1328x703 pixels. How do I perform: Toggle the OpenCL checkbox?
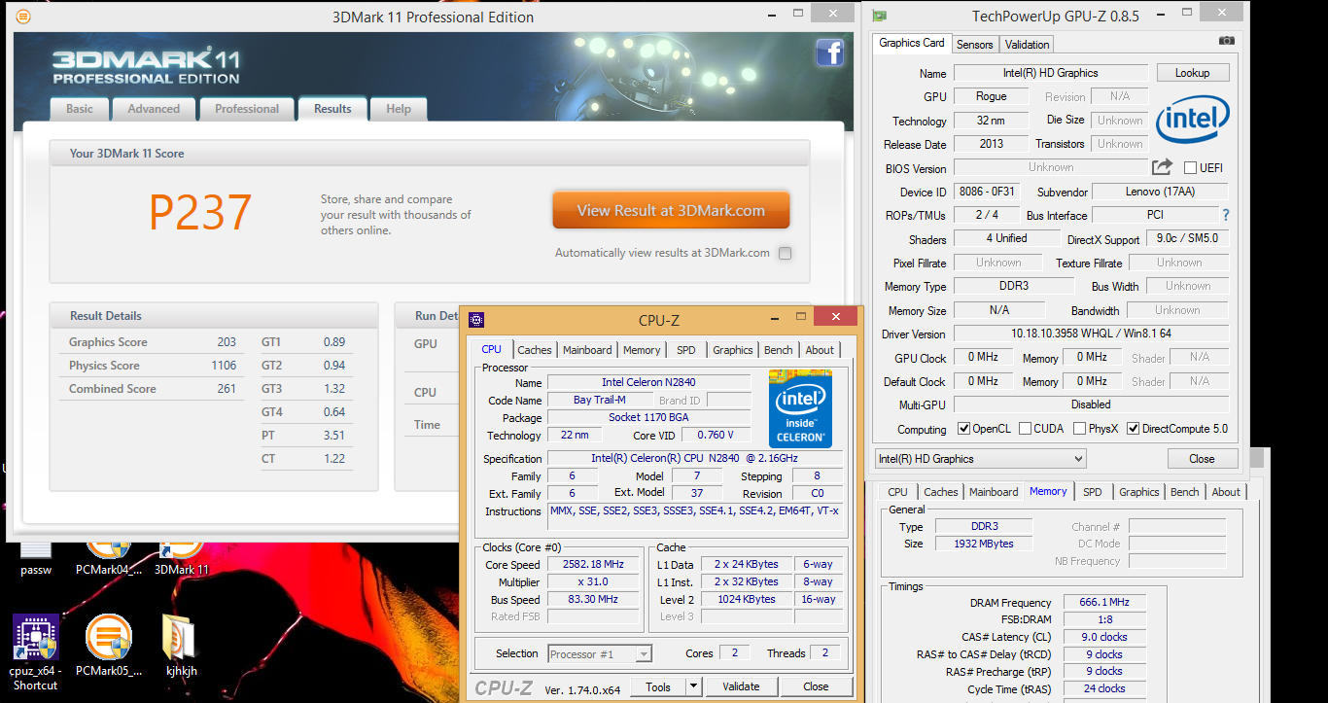pos(963,429)
